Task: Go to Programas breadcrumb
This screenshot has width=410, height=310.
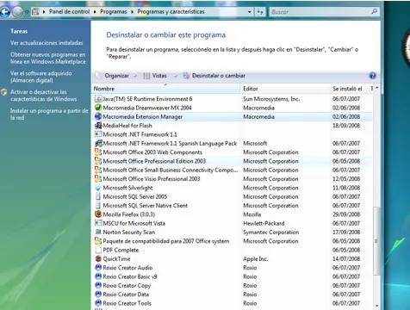Action: coord(114,12)
